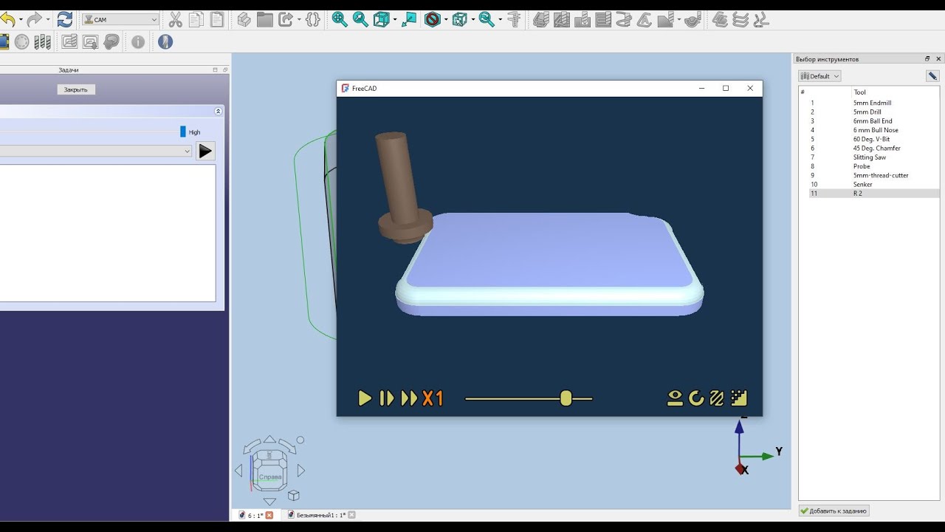Select the Face milling operation icon

pos(603,20)
